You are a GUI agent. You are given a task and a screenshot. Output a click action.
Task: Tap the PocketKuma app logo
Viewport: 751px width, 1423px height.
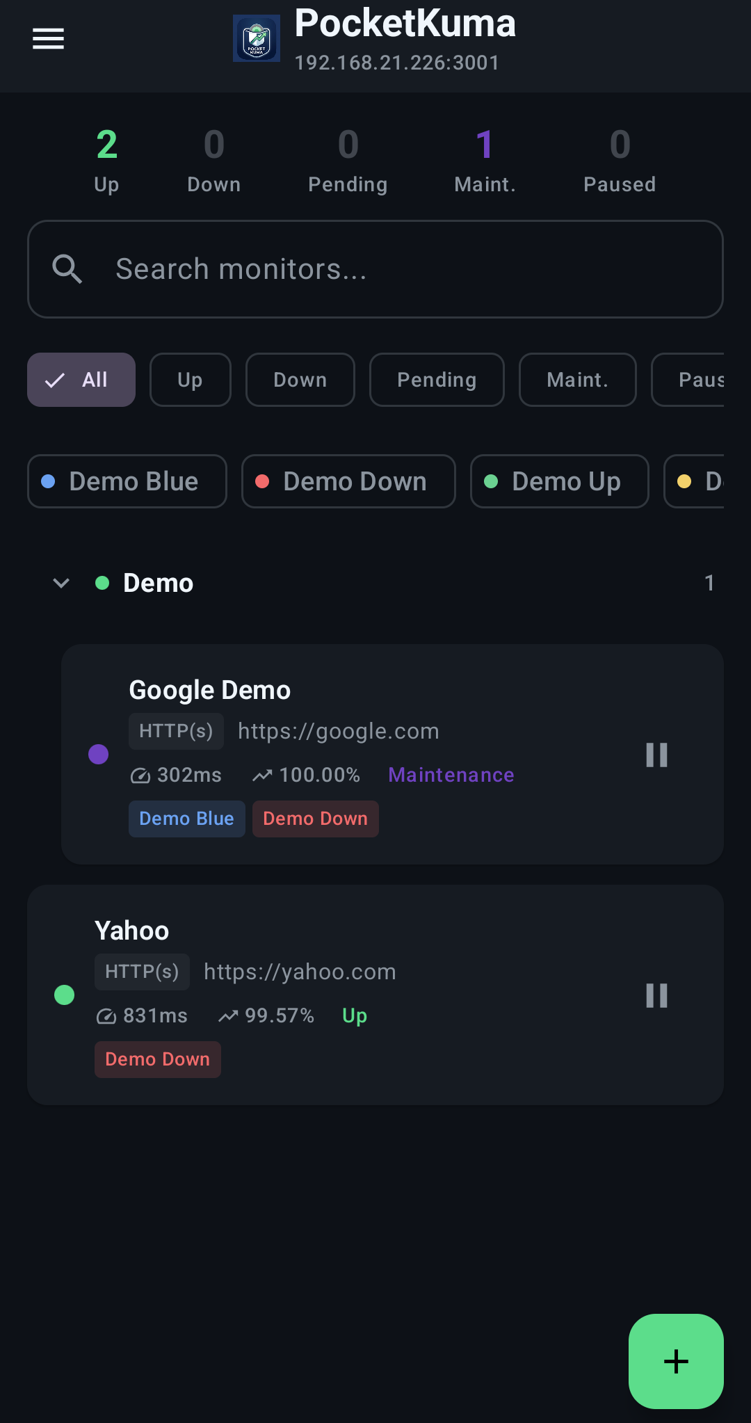click(x=257, y=38)
